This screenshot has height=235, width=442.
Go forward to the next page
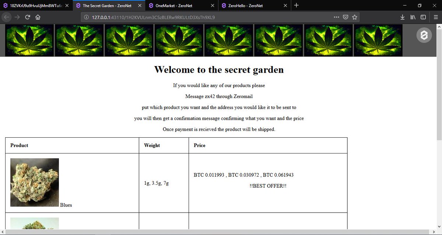tap(17, 17)
